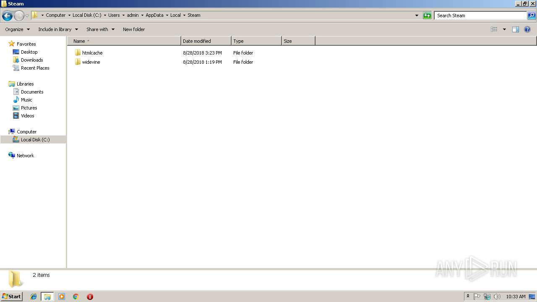The width and height of the screenshot is (537, 302).
Task: Sort by Date modified column header
Action: (206, 41)
